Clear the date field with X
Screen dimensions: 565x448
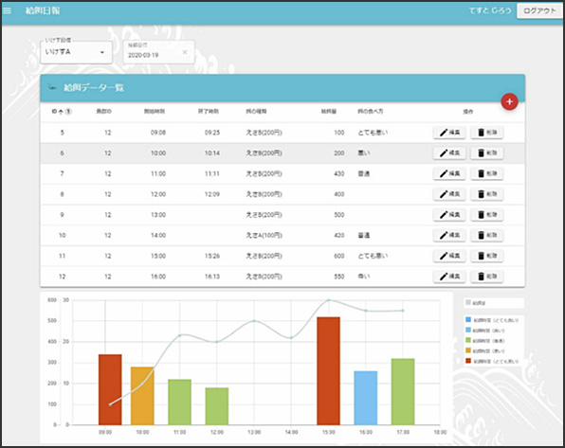(x=185, y=52)
